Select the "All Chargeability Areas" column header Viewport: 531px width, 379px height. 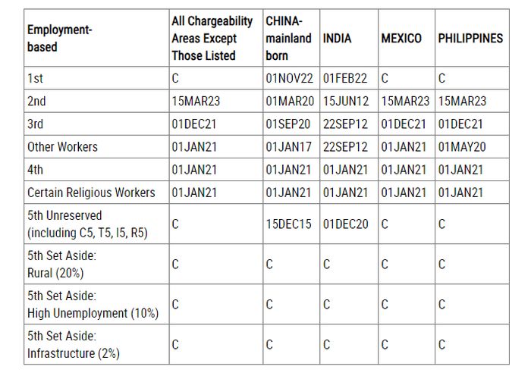pos(212,38)
